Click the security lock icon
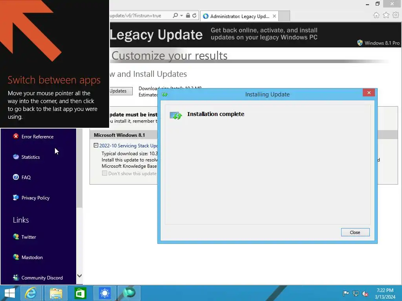Viewport: 402px width, 301px height. [188, 15]
